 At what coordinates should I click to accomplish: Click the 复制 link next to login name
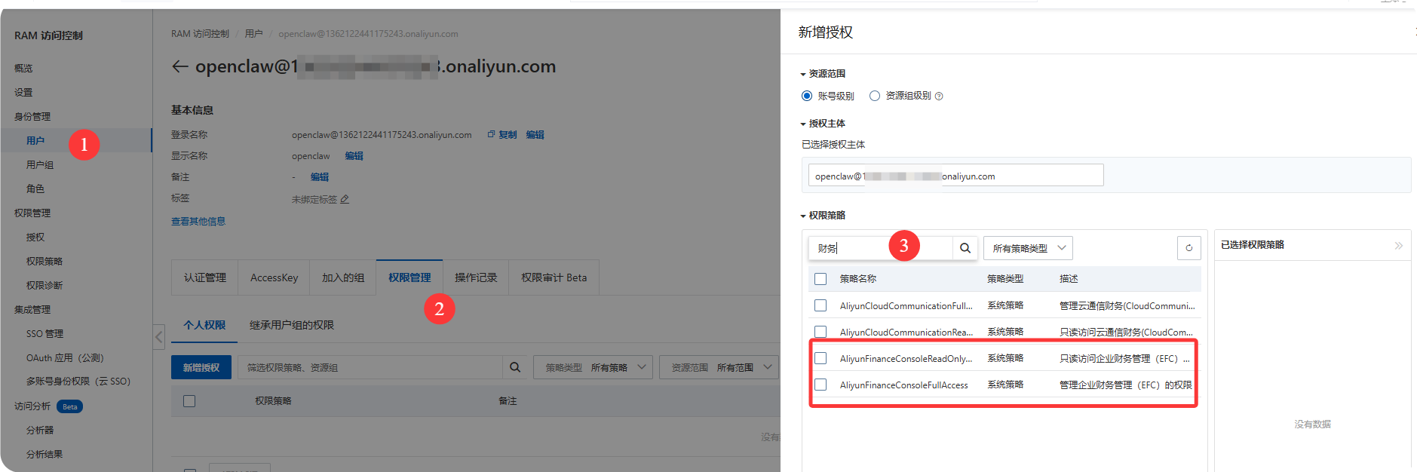point(508,135)
